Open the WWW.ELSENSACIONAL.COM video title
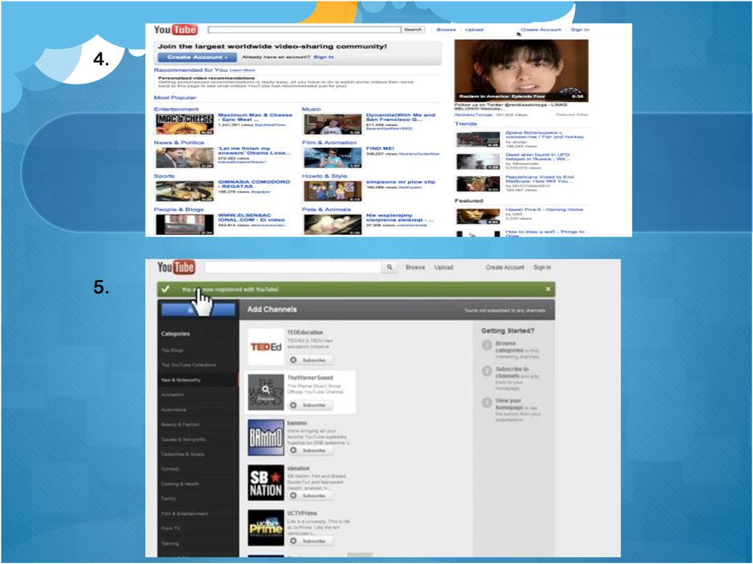 (251, 217)
